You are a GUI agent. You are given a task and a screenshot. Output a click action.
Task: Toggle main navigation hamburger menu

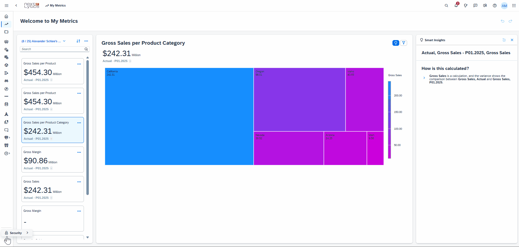(x=7, y=5)
